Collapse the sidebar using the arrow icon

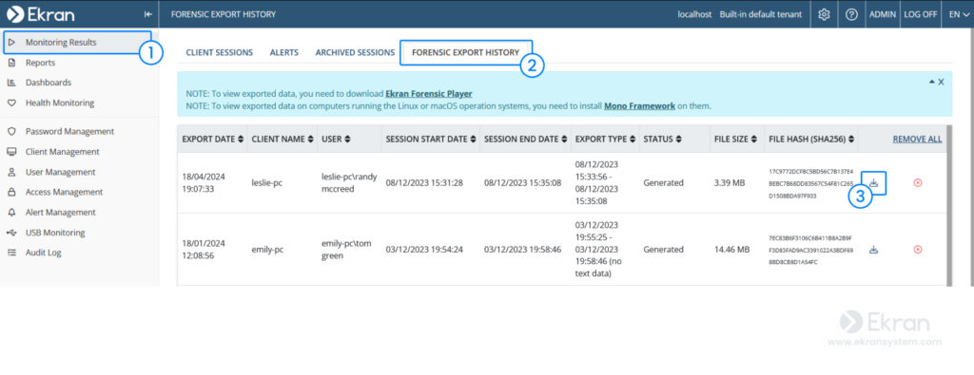click(147, 14)
